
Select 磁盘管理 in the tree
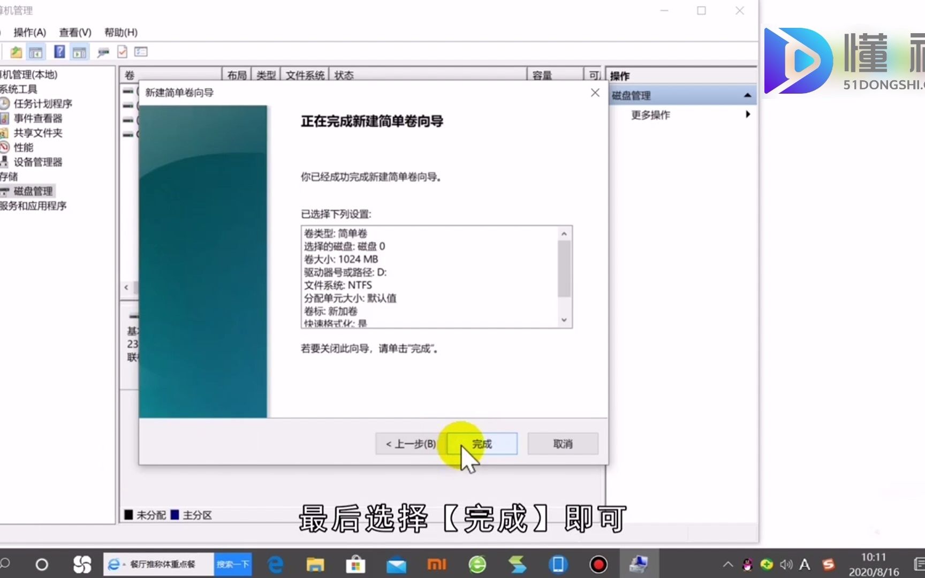[x=33, y=191]
